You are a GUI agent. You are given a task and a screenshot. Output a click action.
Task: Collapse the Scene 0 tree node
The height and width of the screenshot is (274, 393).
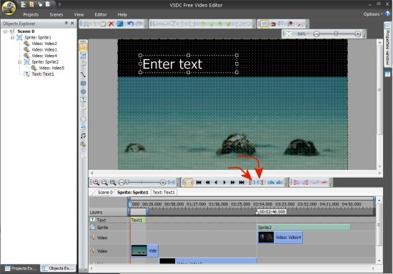tap(5, 31)
